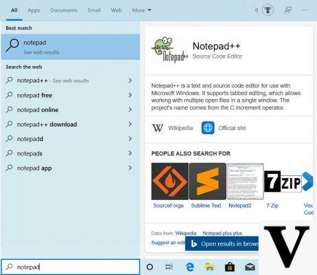317x275 pixels.
Task: Choose the notepad free suggestion
Action: click(x=71, y=95)
